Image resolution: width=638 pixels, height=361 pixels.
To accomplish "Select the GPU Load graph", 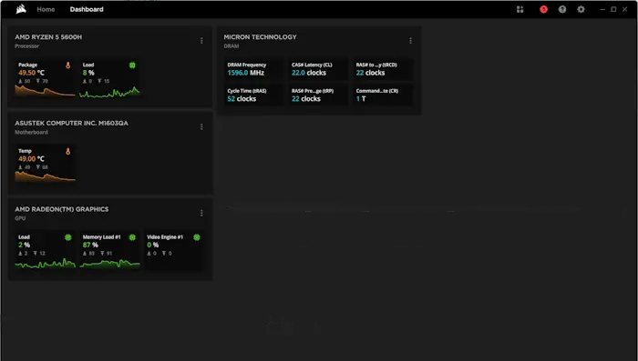I will [x=46, y=264].
